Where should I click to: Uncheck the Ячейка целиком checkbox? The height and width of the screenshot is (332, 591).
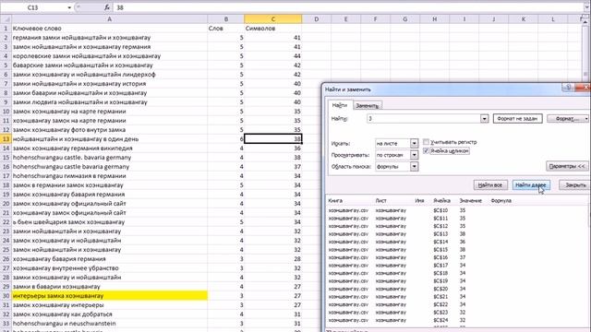point(426,151)
